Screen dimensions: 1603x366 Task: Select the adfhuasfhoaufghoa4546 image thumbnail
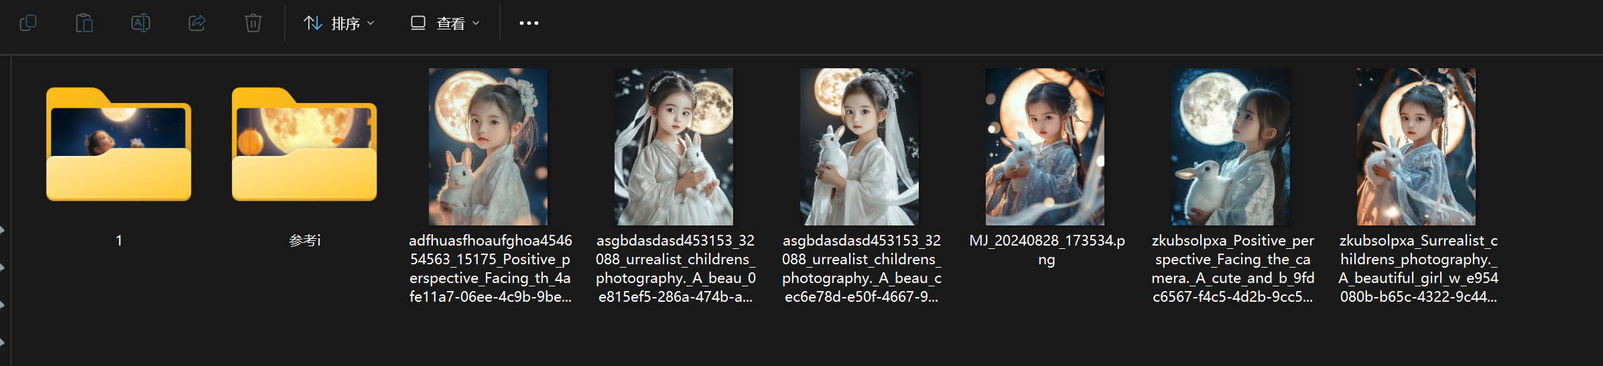(488, 147)
